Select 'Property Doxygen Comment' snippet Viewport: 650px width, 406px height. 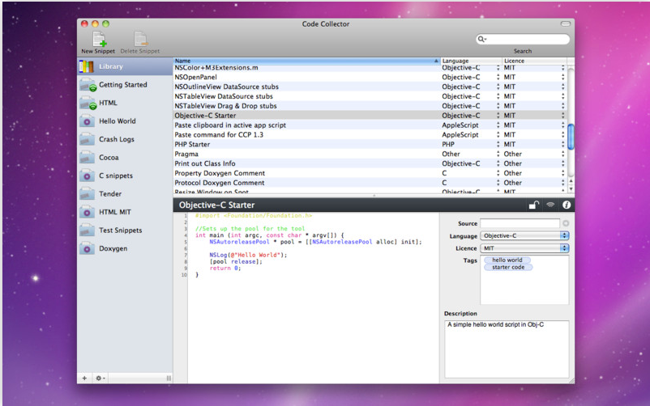tap(370, 173)
